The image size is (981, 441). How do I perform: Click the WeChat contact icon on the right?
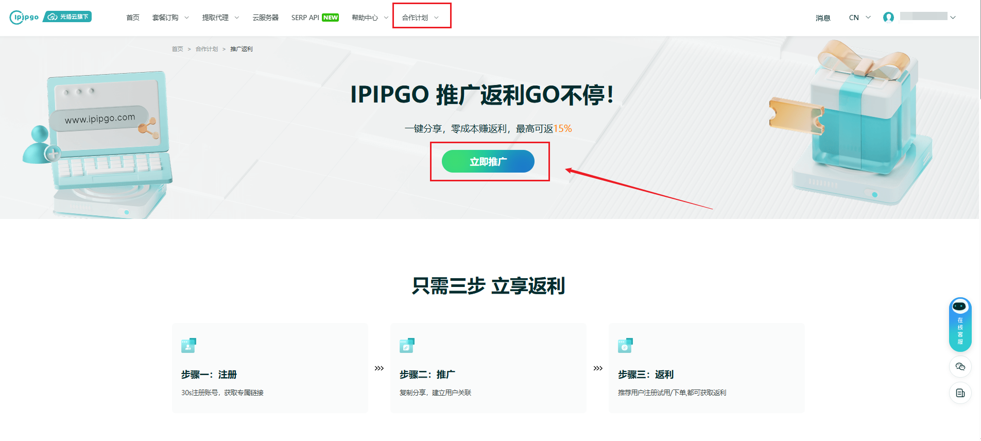point(960,367)
